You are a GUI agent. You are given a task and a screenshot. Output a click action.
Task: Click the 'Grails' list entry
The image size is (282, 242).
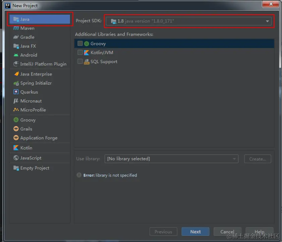[x=40, y=129]
